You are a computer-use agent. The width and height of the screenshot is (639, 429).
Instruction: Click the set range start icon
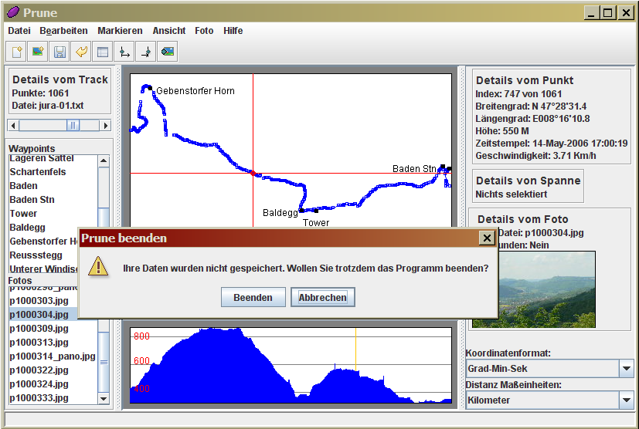coord(124,52)
